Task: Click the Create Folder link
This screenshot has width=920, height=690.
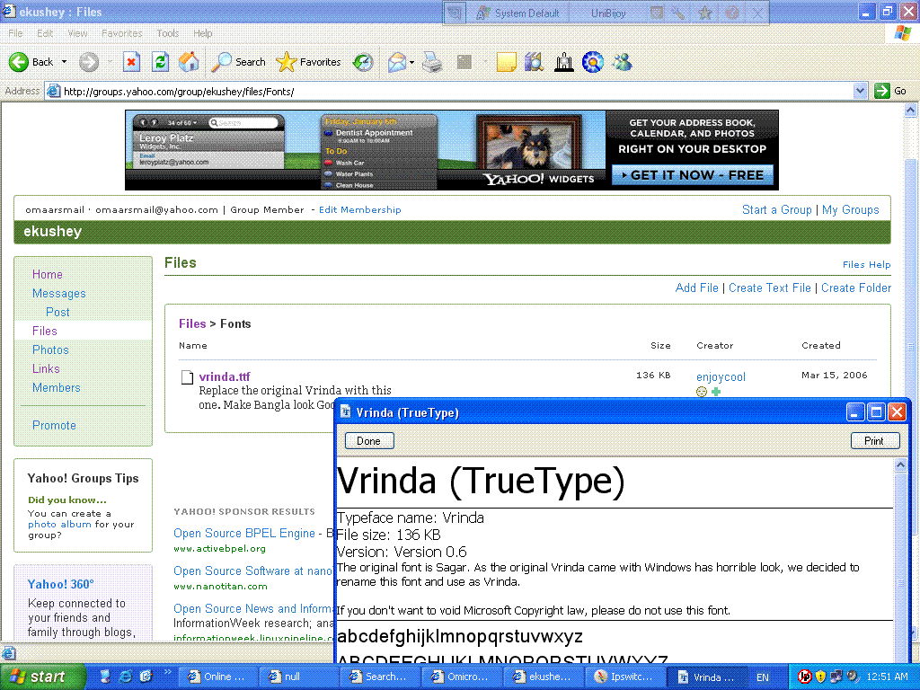Action: point(855,287)
